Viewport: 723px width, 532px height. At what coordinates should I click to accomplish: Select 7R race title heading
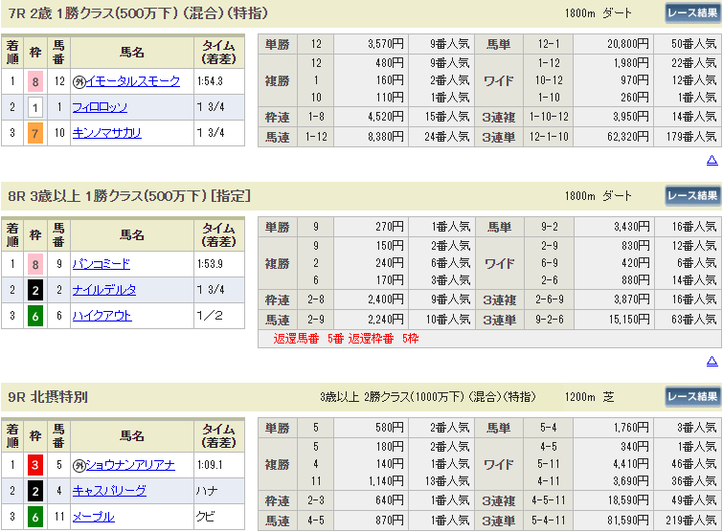click(x=138, y=13)
